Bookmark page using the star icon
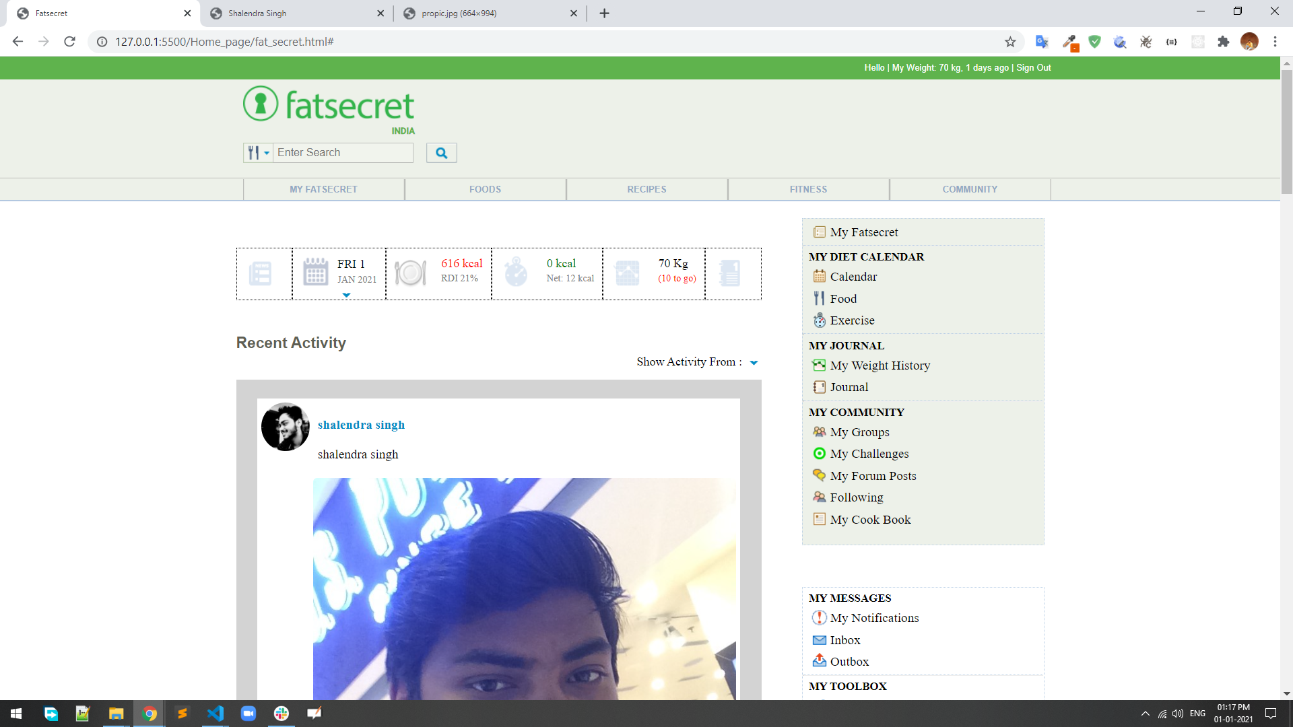This screenshot has width=1293, height=727. click(1010, 42)
